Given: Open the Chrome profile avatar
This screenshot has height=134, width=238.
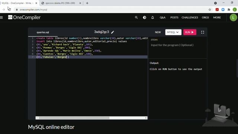Looking at the screenshot, I should tap(235, 10).
